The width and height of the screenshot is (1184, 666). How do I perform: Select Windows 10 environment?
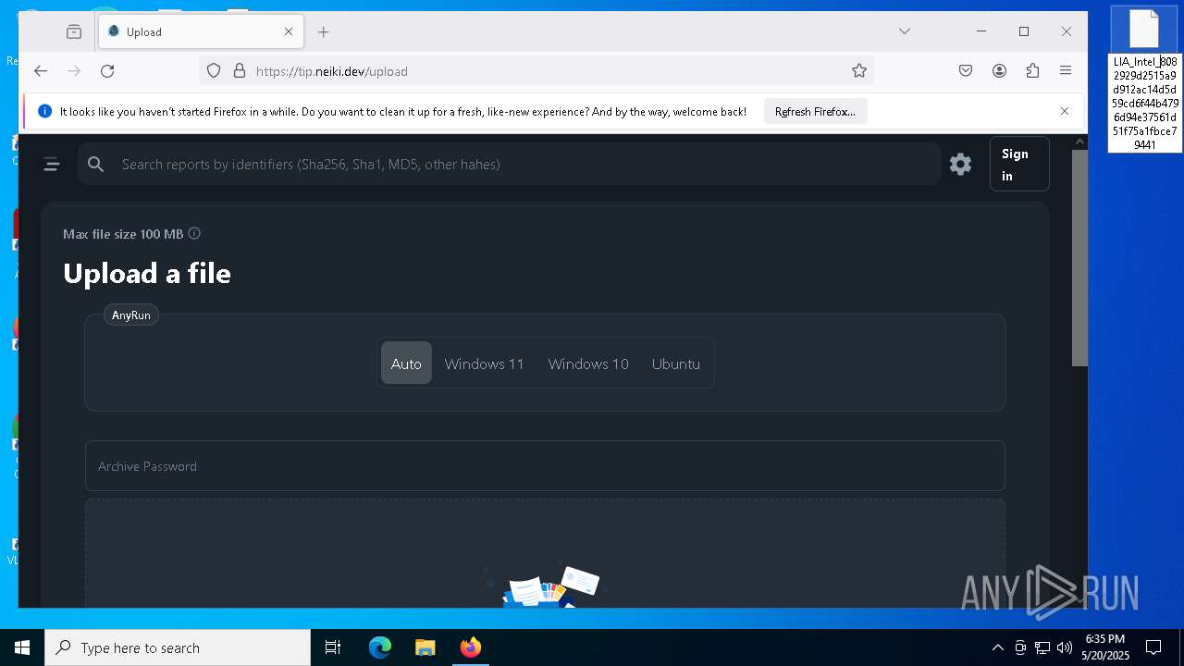tap(588, 364)
